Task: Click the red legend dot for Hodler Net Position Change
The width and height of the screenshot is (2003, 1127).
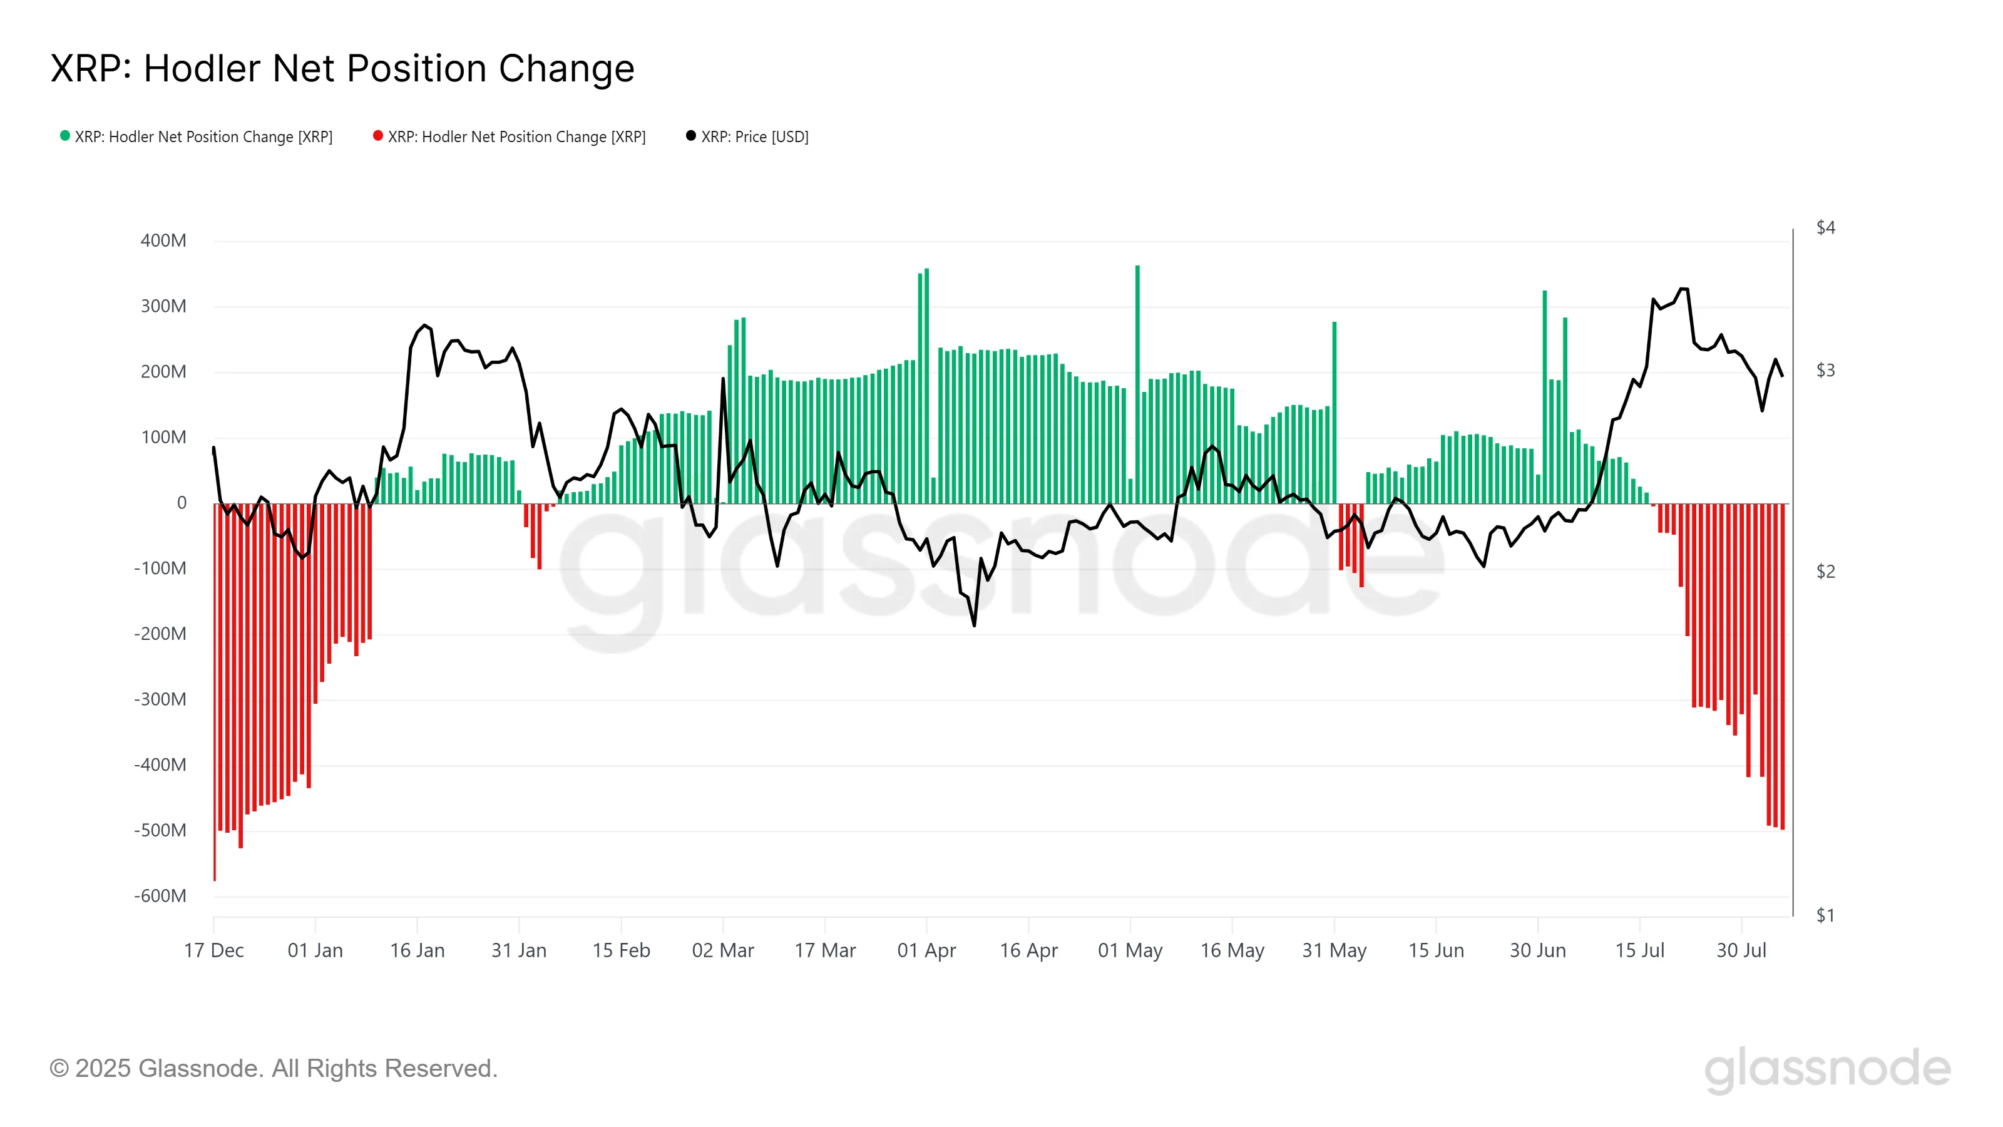Action: click(378, 136)
